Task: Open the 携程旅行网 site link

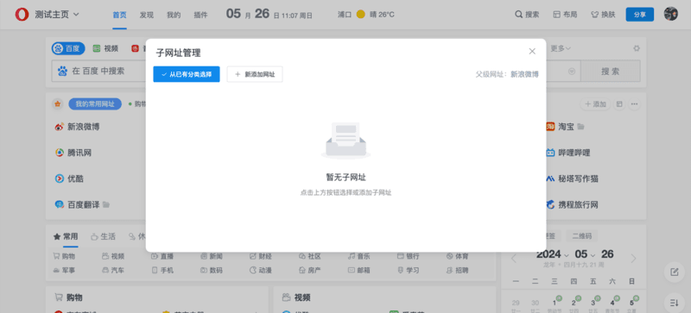Action: 572,204
